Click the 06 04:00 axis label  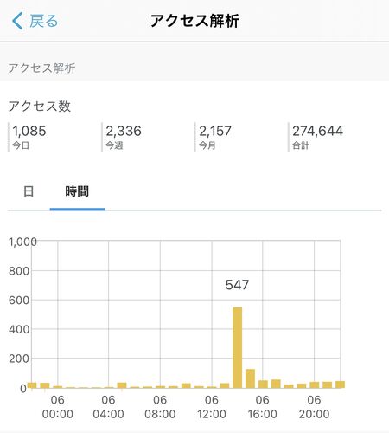pyautogui.click(x=109, y=407)
